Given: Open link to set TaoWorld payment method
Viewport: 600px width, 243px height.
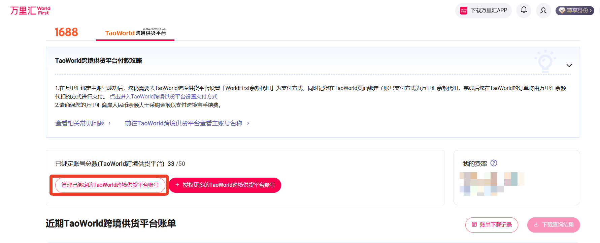Looking at the screenshot, I should pos(164,97).
